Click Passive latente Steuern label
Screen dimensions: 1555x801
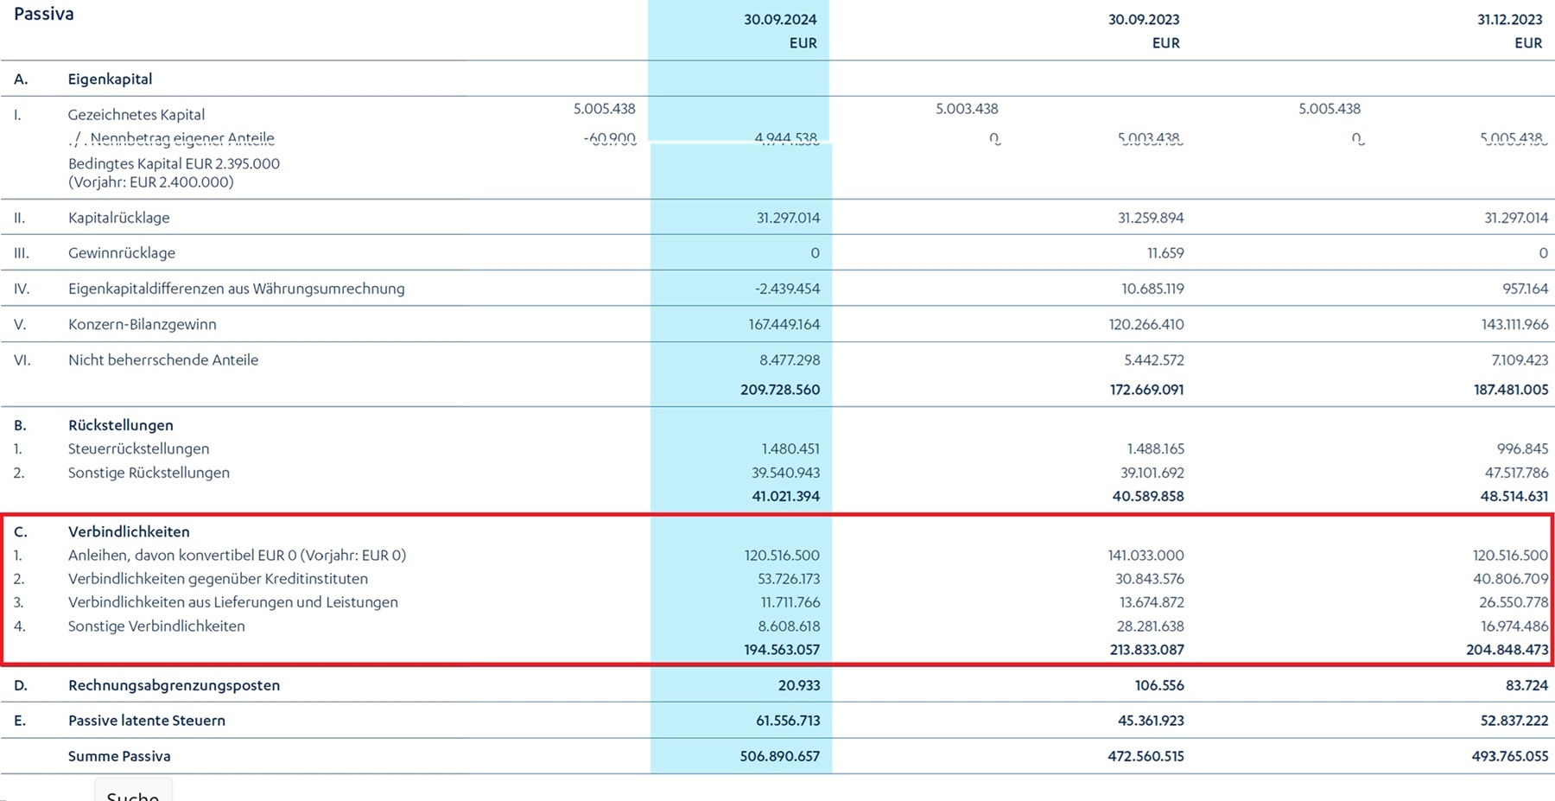point(147,721)
